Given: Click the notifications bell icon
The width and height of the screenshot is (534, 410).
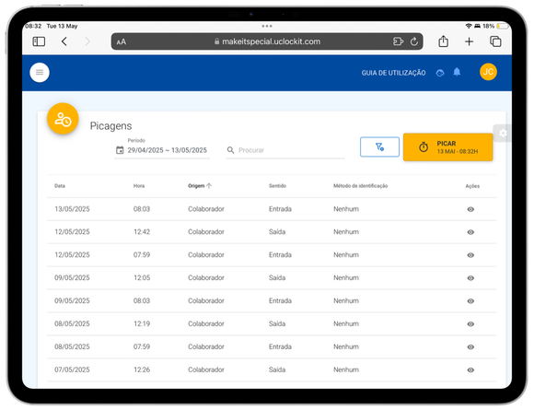Looking at the screenshot, I should tap(457, 72).
